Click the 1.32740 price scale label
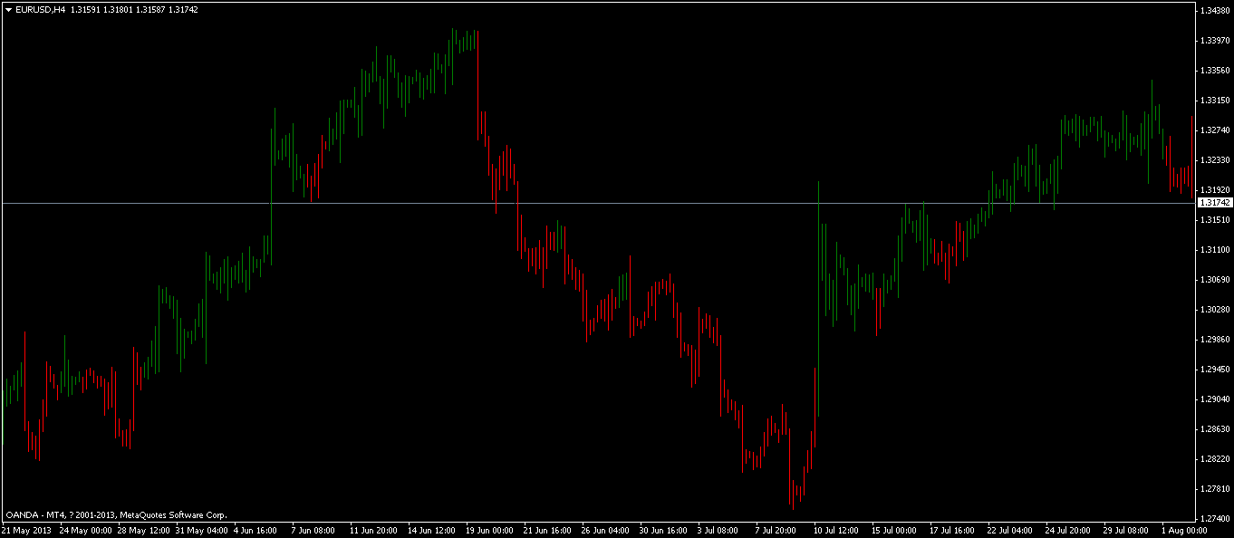 (x=1214, y=130)
